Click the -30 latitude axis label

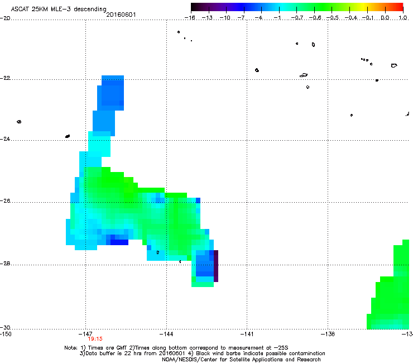(x=5, y=327)
